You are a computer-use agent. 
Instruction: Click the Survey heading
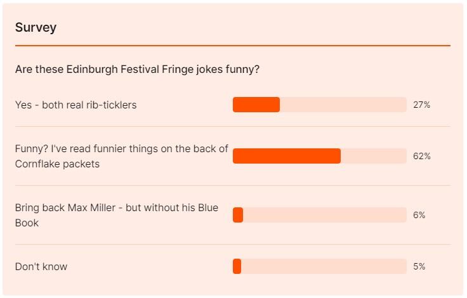point(36,27)
